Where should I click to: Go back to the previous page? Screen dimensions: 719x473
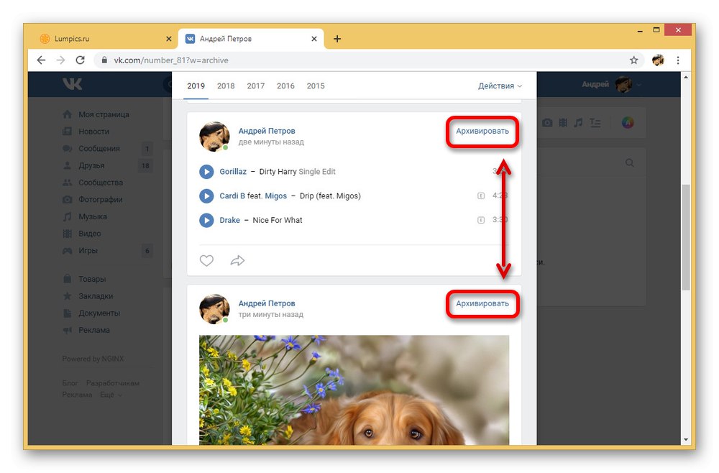pyautogui.click(x=41, y=60)
